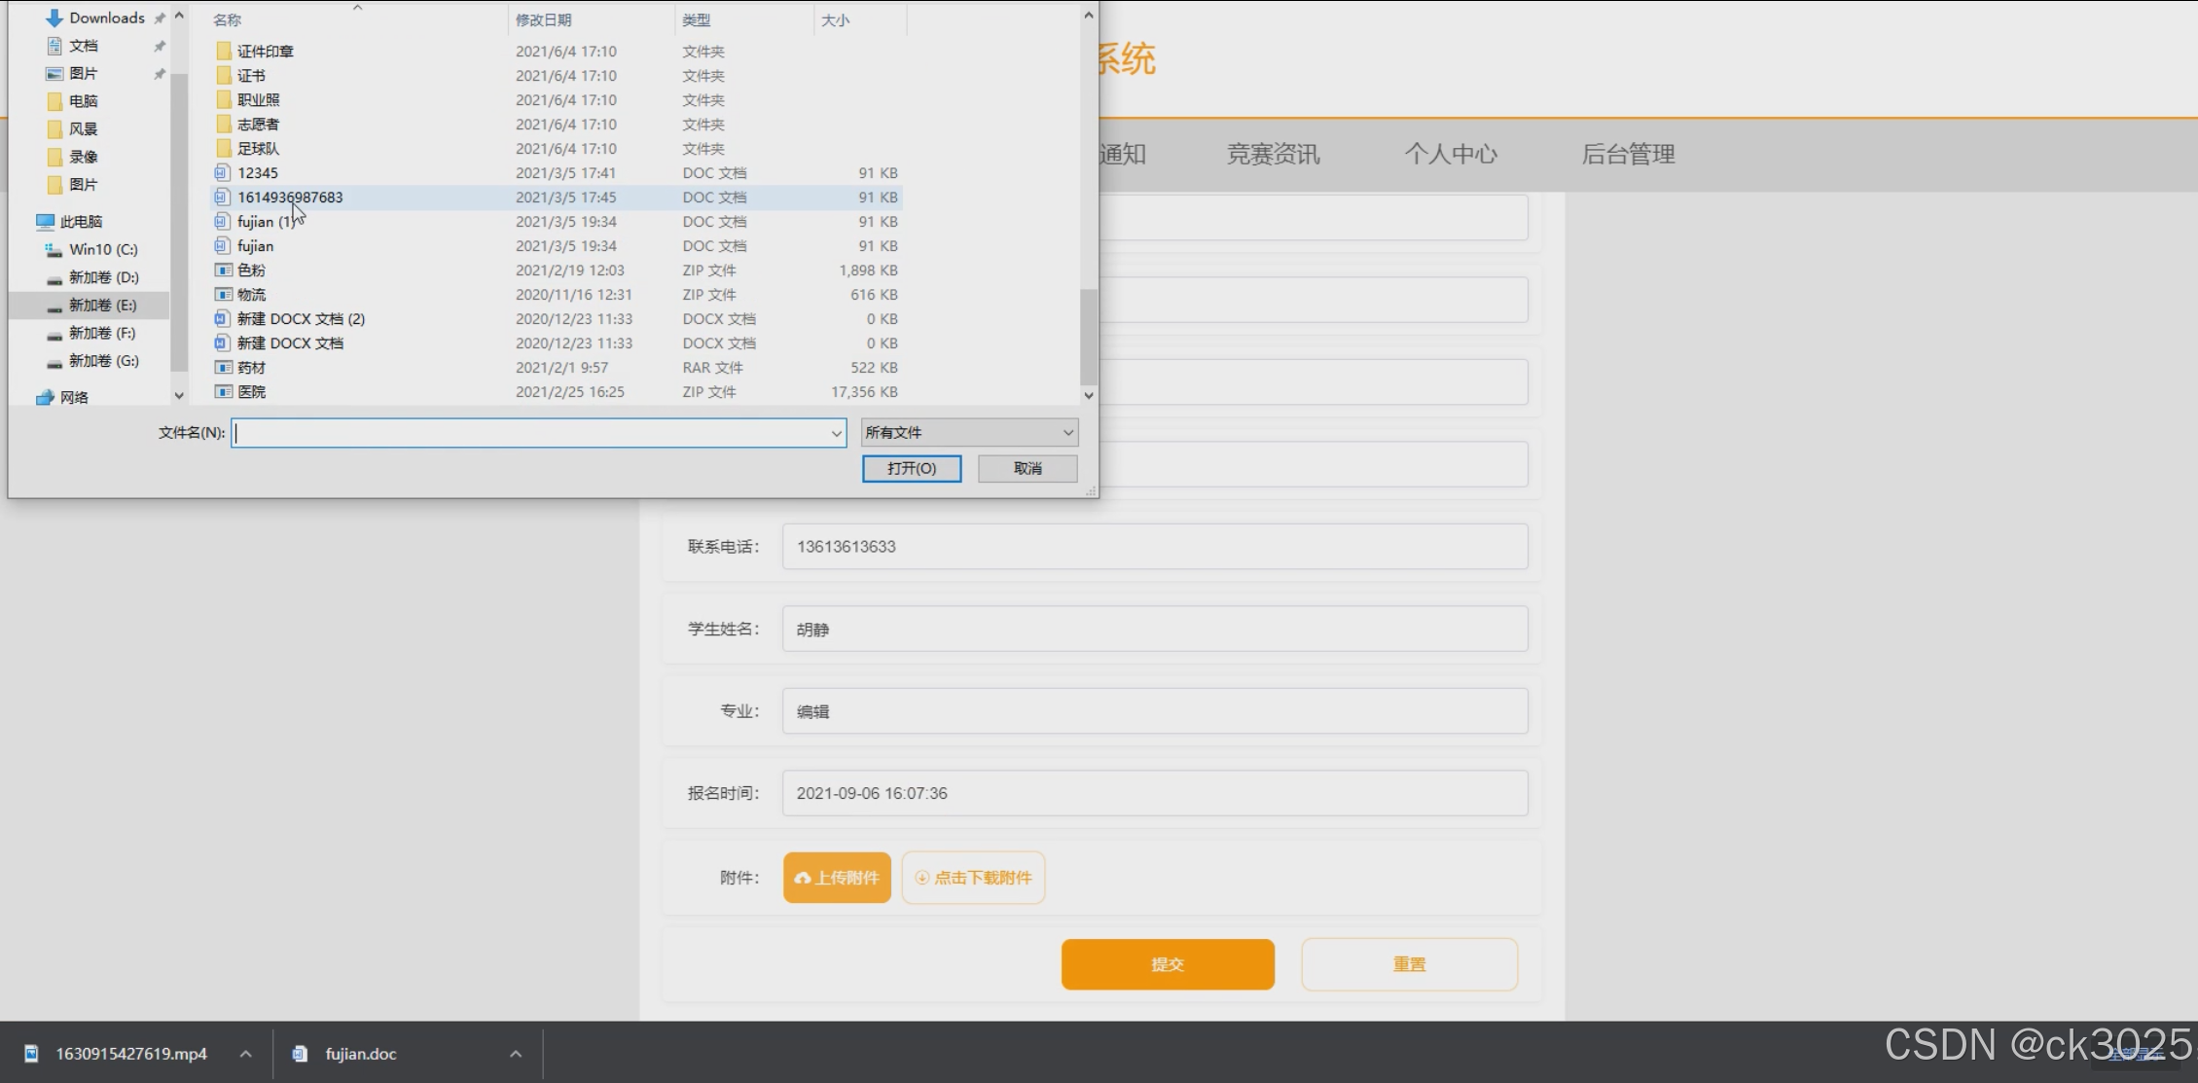This screenshot has height=1083, width=2198.
Task: Expand options for 1630915427619.mp4 download
Action: (246, 1054)
